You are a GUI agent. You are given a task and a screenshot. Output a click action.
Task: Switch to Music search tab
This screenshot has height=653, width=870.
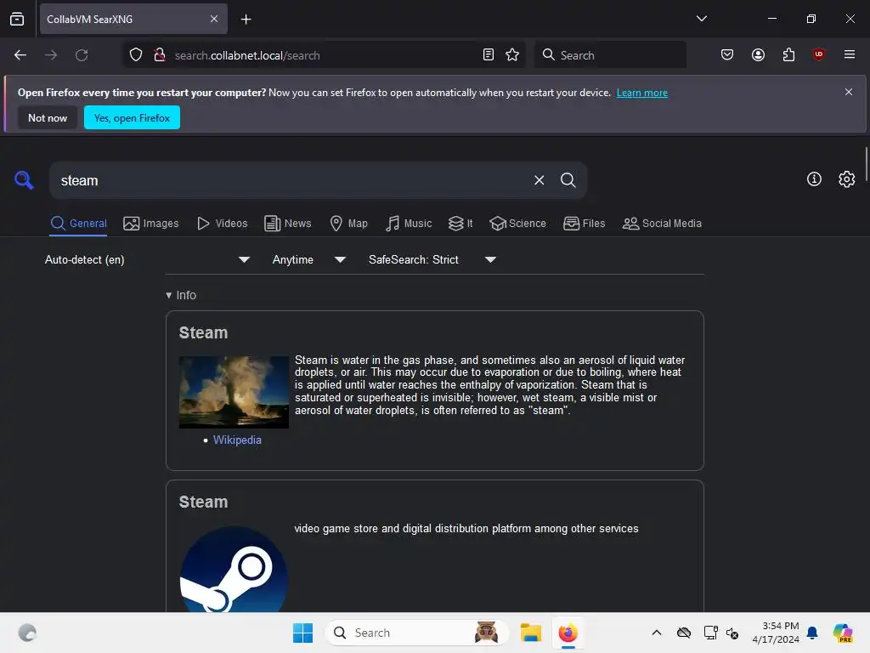tap(409, 224)
